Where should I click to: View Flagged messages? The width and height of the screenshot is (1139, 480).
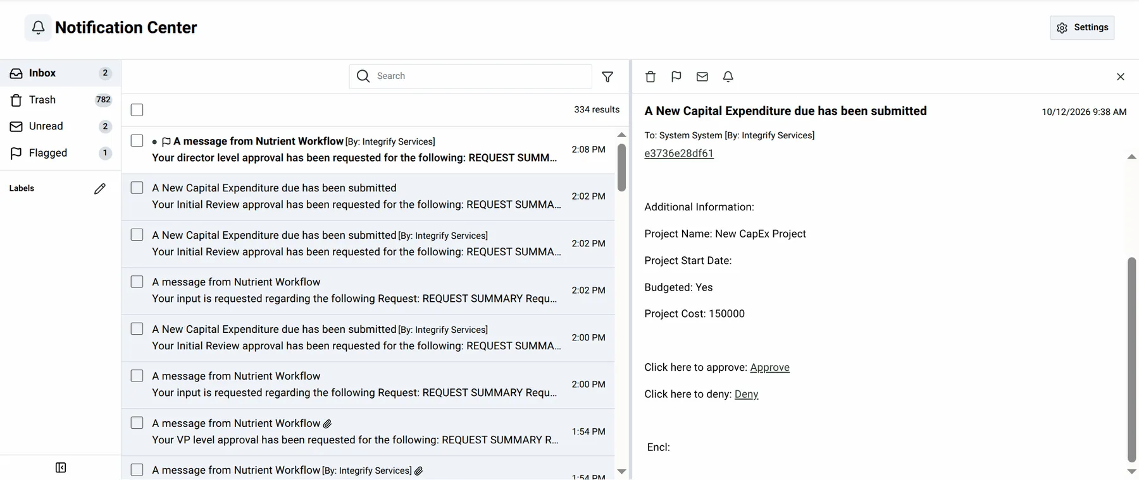pos(60,153)
